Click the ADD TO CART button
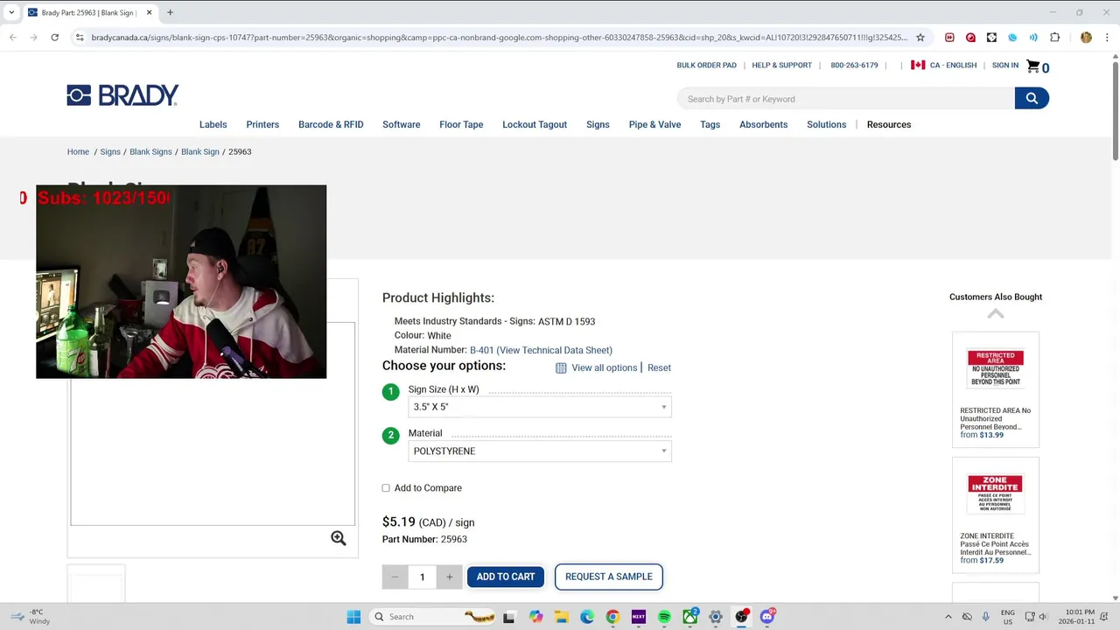The height and width of the screenshot is (630, 1120). tap(506, 577)
